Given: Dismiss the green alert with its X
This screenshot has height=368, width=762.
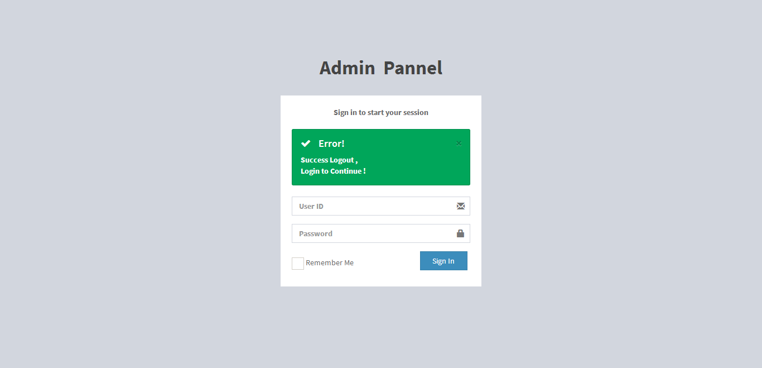Looking at the screenshot, I should (459, 144).
